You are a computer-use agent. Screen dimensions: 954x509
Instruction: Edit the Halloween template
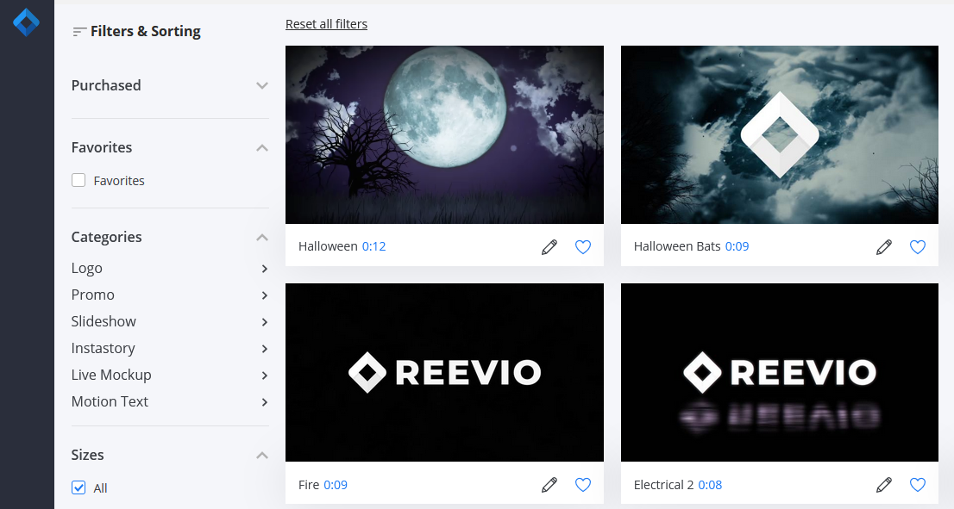coord(549,246)
